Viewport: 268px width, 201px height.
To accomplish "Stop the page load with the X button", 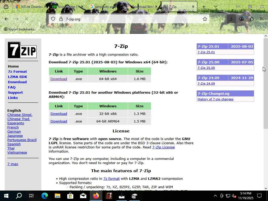I will click(x=26, y=19).
